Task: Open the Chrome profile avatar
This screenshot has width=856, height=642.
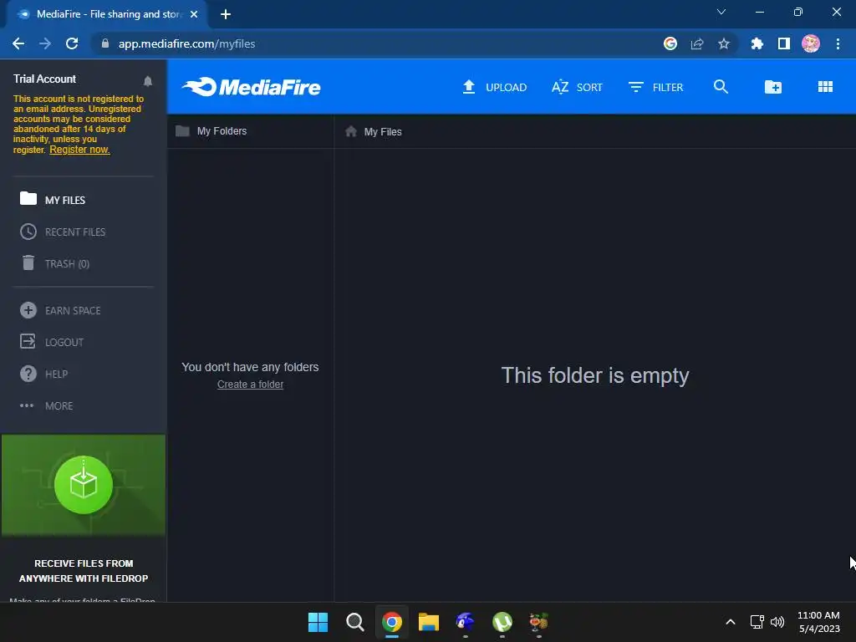Action: 811,43
